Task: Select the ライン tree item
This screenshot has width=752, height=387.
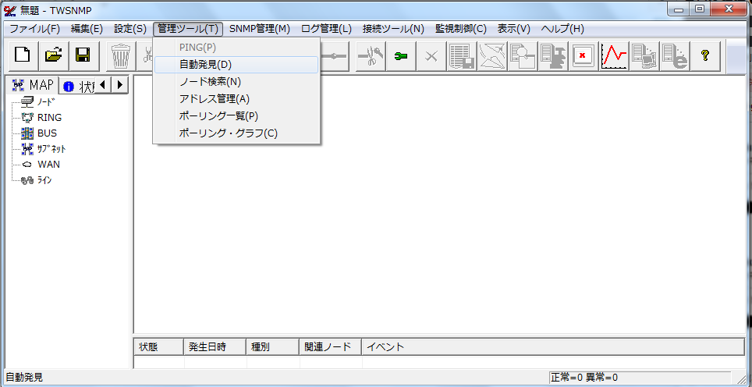Action: [x=37, y=180]
